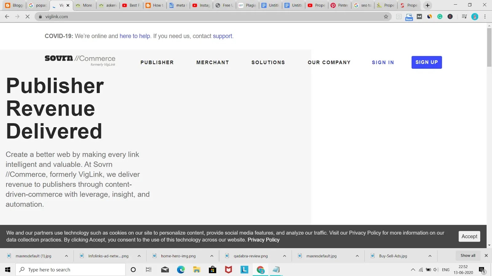The width and height of the screenshot is (492, 276).
Task: Click the ENG language indicator
Action: 446,270
